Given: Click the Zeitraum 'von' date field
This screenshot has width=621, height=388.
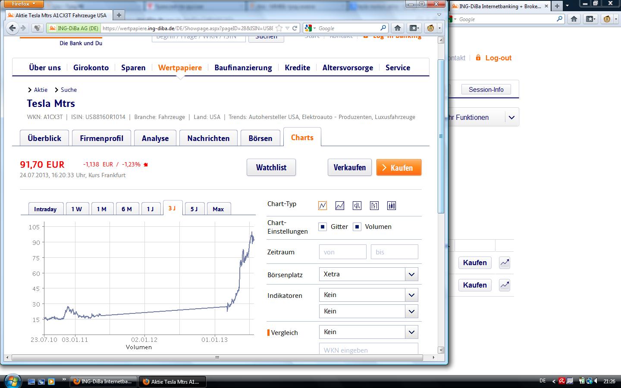Looking at the screenshot, I should point(343,252).
